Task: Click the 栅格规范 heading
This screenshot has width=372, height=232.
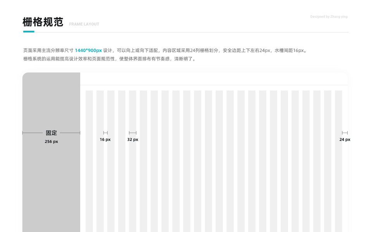Action: coord(43,22)
